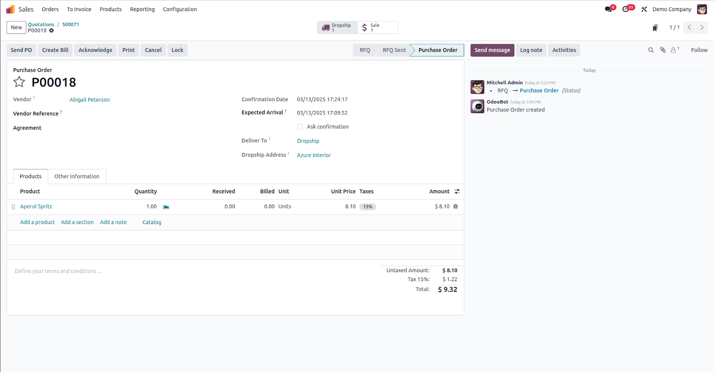Open the Azure Interior dropship address
This screenshot has width=714, height=372.
[314, 155]
